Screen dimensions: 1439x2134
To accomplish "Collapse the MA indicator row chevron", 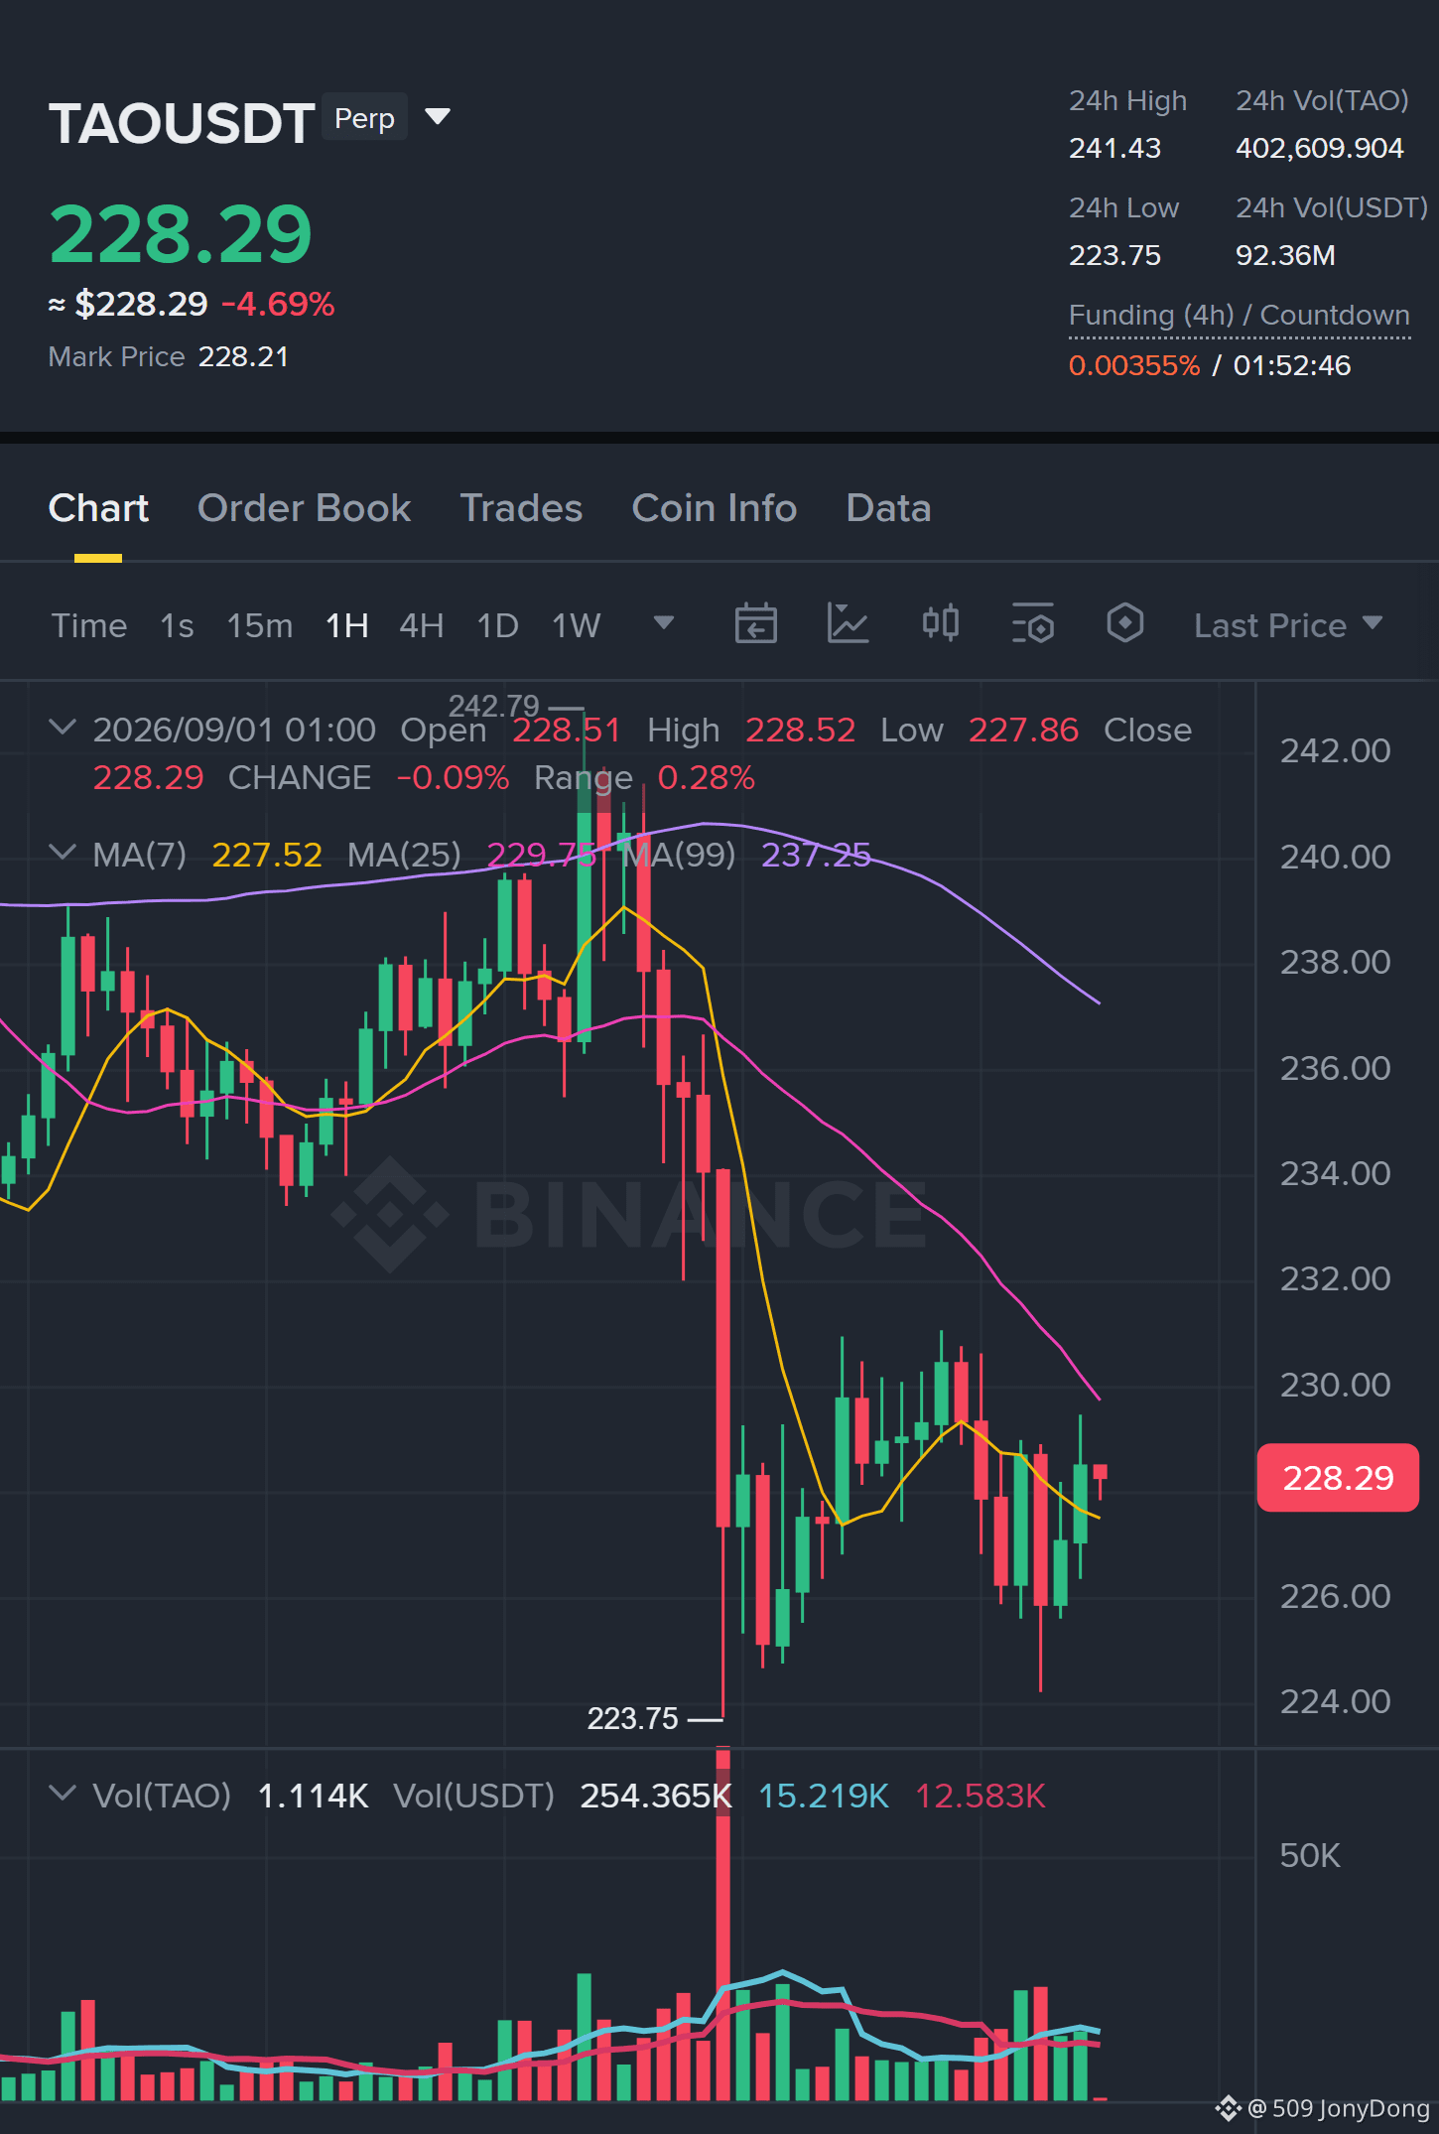I will point(63,853).
